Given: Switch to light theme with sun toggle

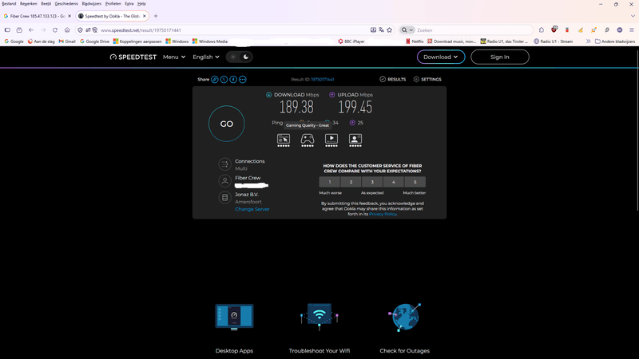Looking at the screenshot, I should pos(233,57).
